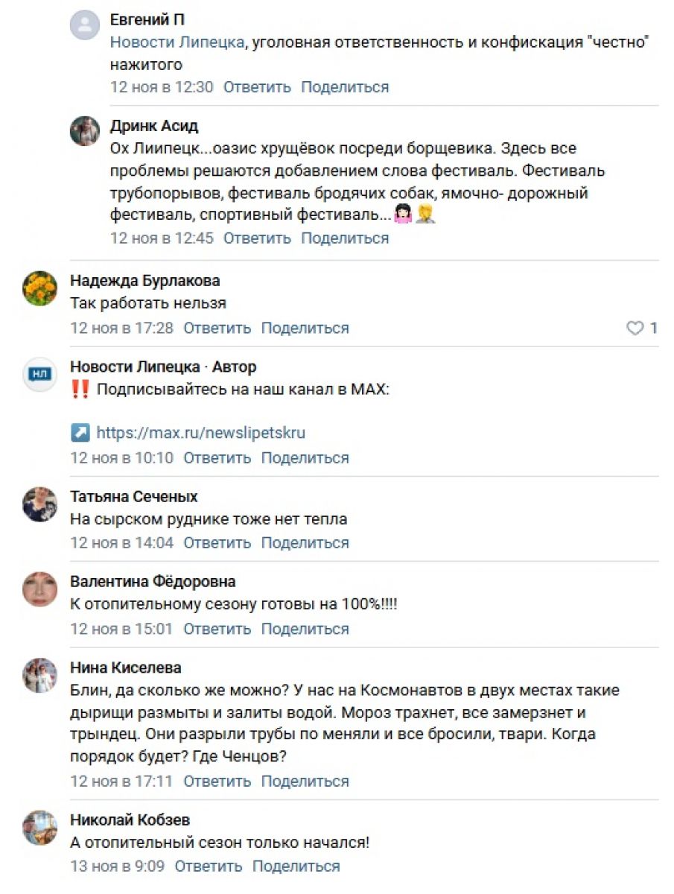The image size is (674, 894).
Task: Share Евгений П's reply
Action: tap(345, 87)
